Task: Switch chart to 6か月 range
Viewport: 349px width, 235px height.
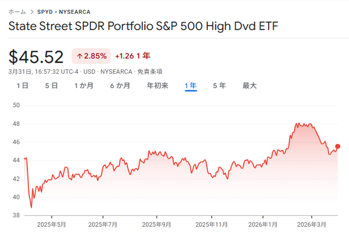Action: [x=120, y=86]
